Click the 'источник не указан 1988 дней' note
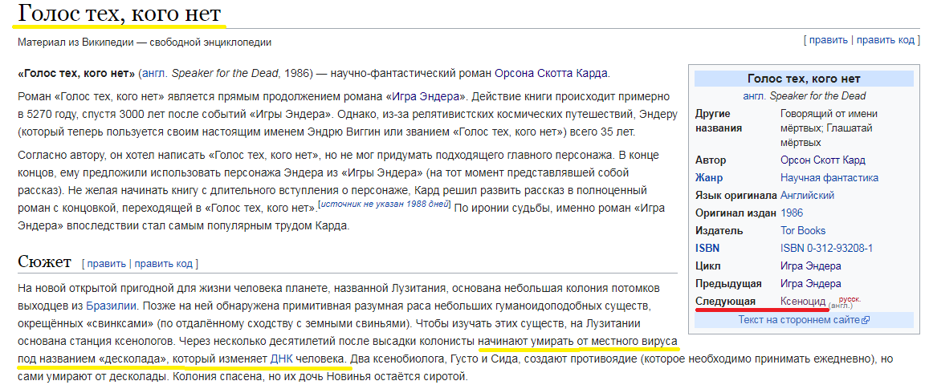 click(385, 204)
